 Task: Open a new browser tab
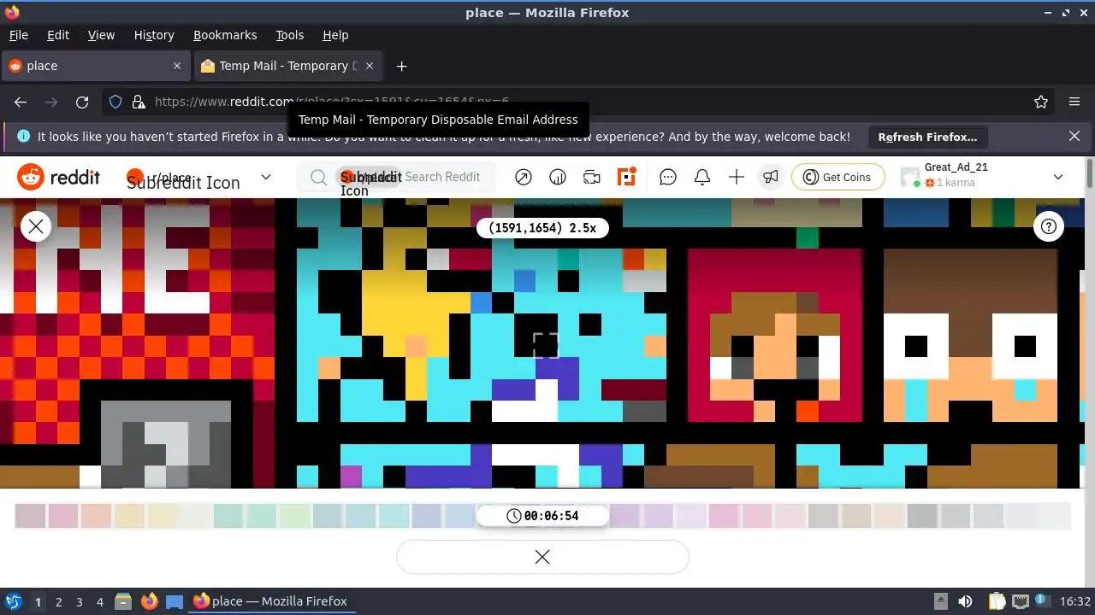401,66
